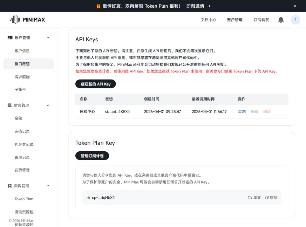Click the reset icon beside 重置
This screenshot has width=306, height=227.
point(250,198)
